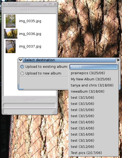Enable the Upload to new album option
This screenshot has width=122, height=158.
(22, 73)
